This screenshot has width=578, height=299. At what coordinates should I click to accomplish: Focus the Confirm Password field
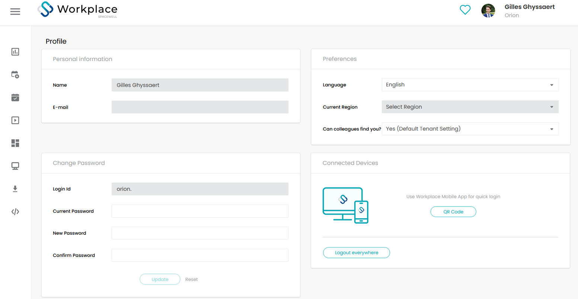(x=200, y=255)
